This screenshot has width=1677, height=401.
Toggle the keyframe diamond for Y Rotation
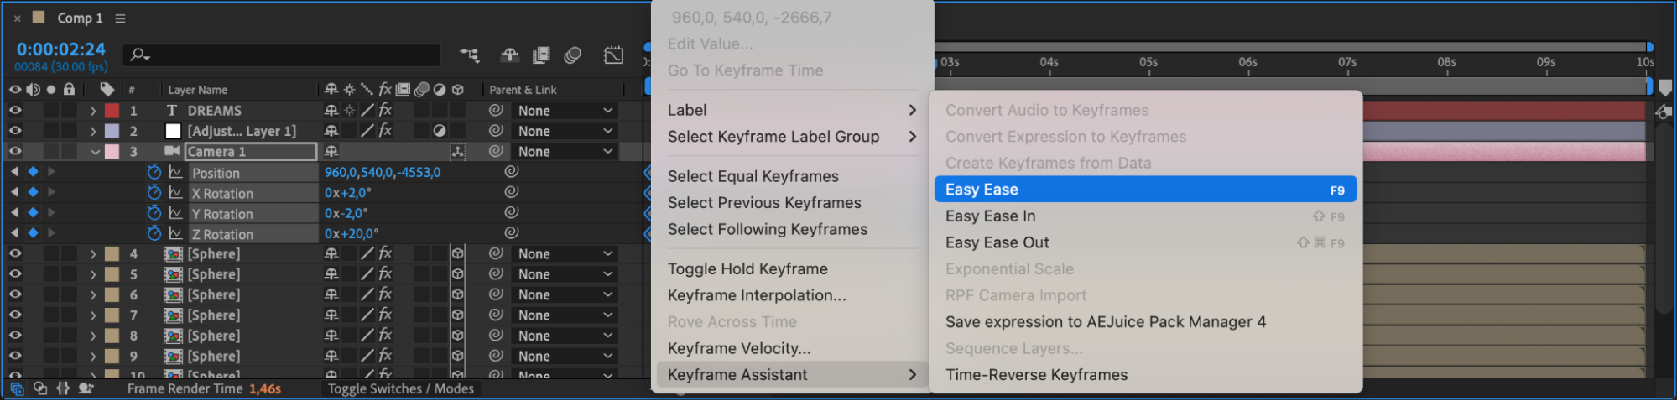click(33, 212)
